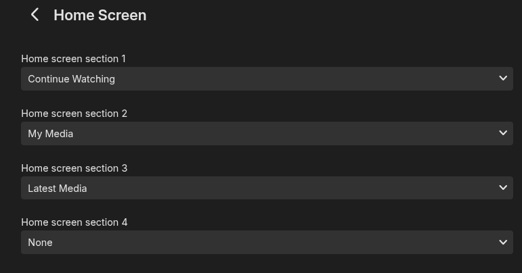Open the Home screen section 3 dropdown
The image size is (522, 273).
point(267,188)
